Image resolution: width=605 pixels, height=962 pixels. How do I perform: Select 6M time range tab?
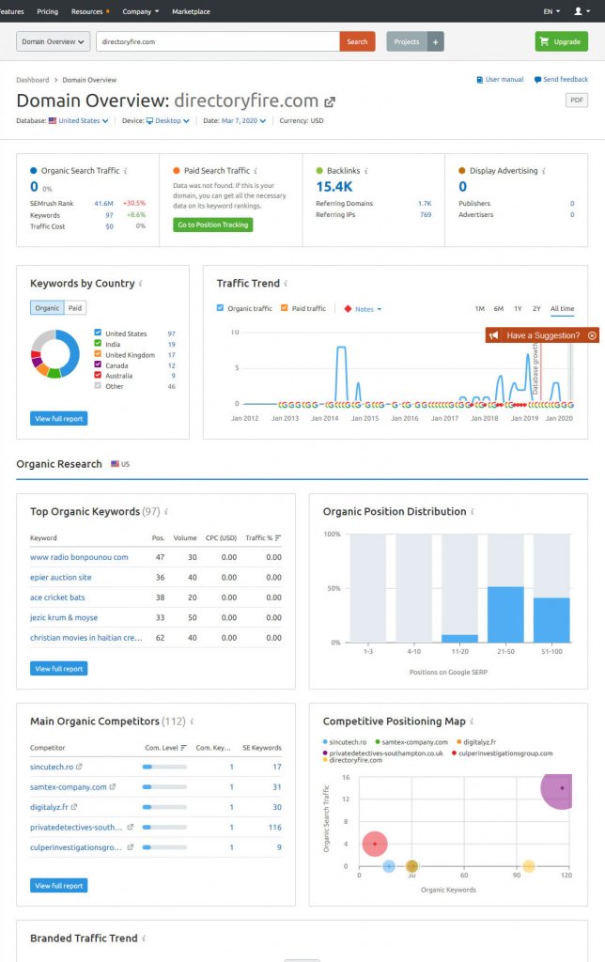tap(499, 308)
